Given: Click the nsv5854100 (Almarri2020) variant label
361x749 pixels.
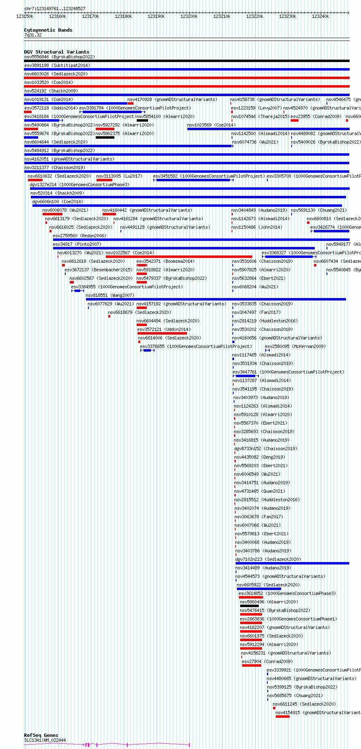Looking at the screenshot, I should [165, 117].
